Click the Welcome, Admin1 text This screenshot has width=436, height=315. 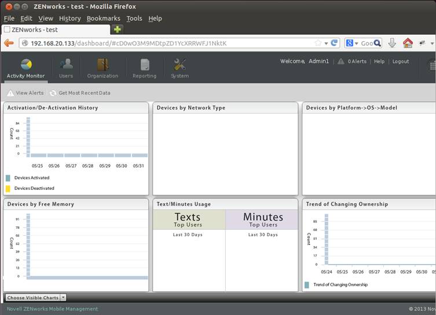[304, 61]
